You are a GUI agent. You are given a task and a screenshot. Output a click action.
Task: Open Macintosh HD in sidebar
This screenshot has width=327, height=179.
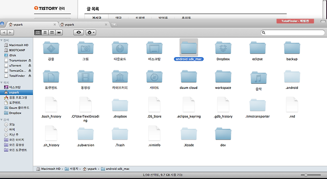click(x=16, y=45)
